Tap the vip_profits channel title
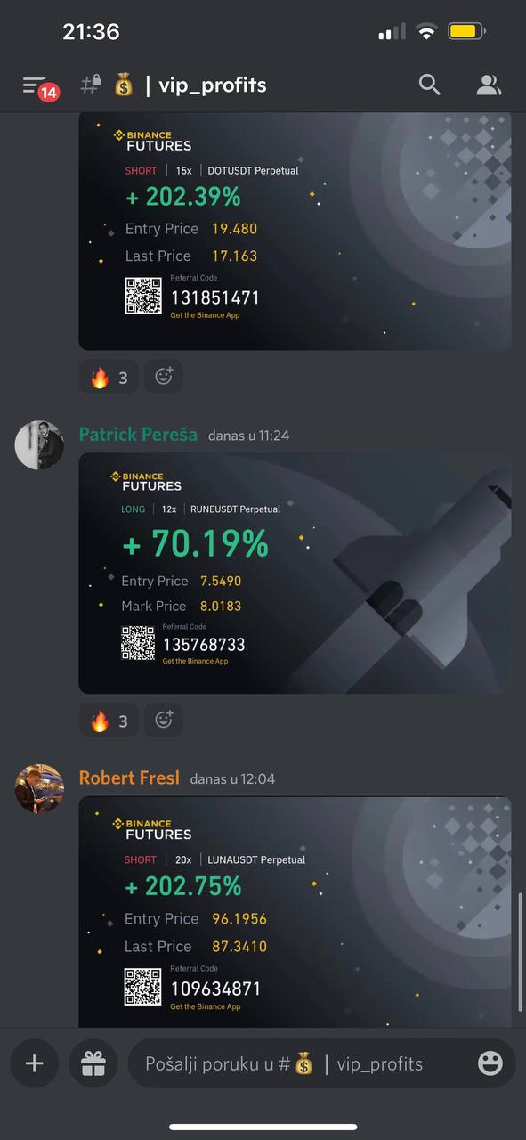Image resolution: width=526 pixels, height=1140 pixels. click(x=213, y=85)
